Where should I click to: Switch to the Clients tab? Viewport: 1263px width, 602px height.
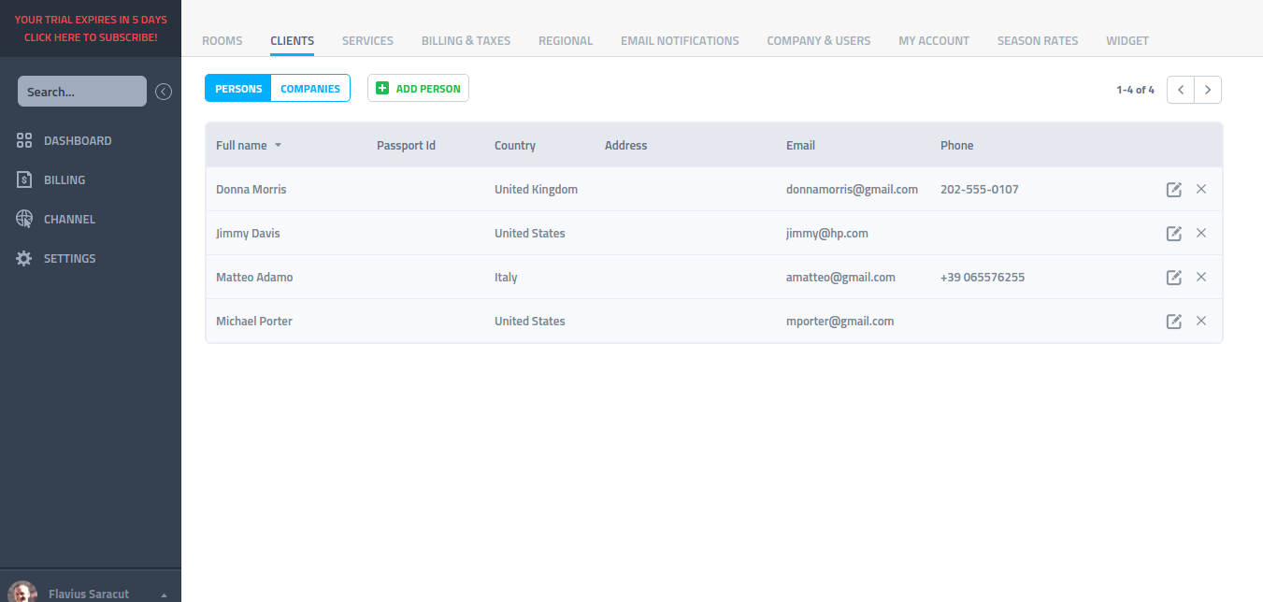click(x=292, y=41)
